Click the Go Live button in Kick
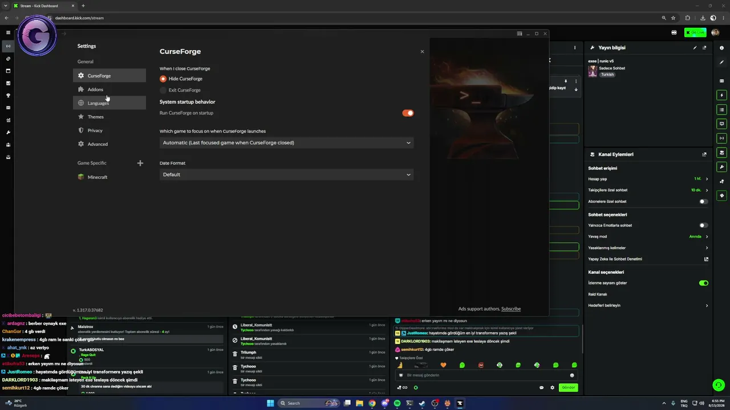 [695, 32]
